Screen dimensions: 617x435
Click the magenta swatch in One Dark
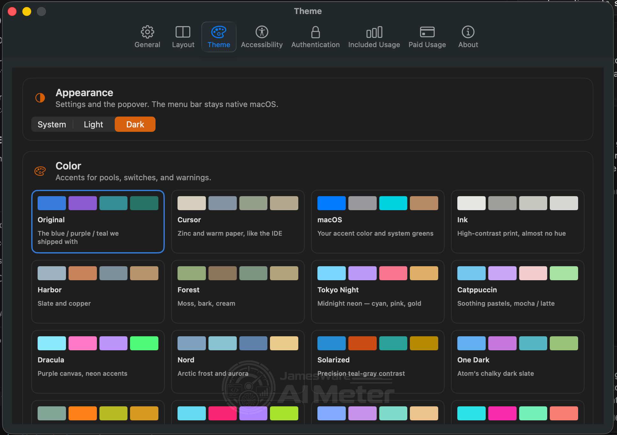[x=502, y=343]
